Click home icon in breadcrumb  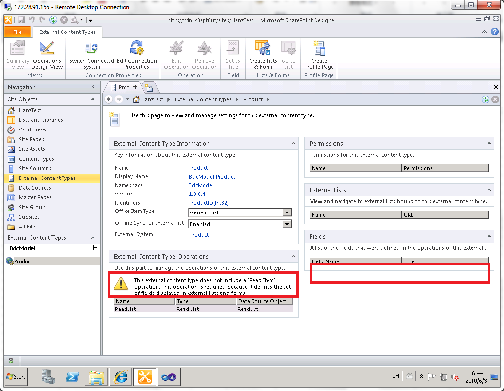coord(136,99)
